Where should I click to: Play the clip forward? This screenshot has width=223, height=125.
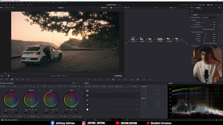click(x=61, y=76)
